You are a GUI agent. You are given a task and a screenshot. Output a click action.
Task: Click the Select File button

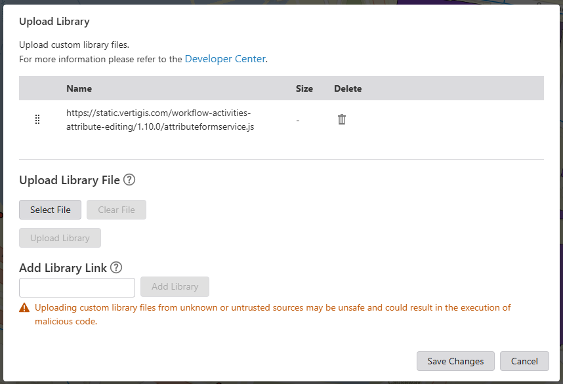click(50, 210)
